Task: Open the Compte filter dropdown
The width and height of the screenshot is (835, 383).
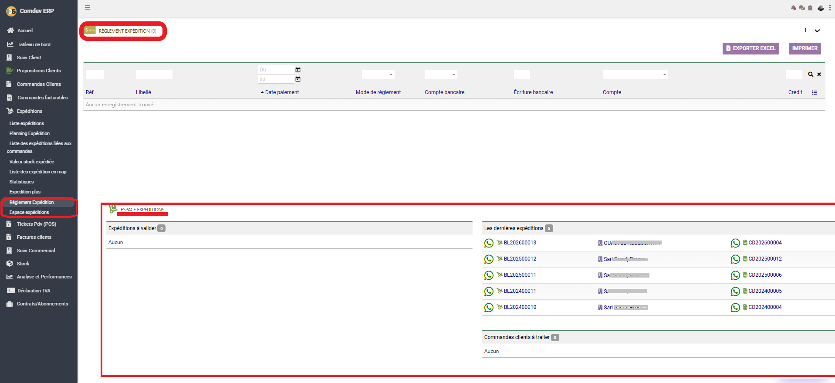Action: coord(635,75)
